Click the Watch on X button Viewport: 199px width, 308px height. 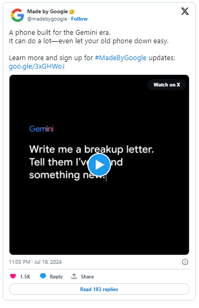tap(167, 85)
